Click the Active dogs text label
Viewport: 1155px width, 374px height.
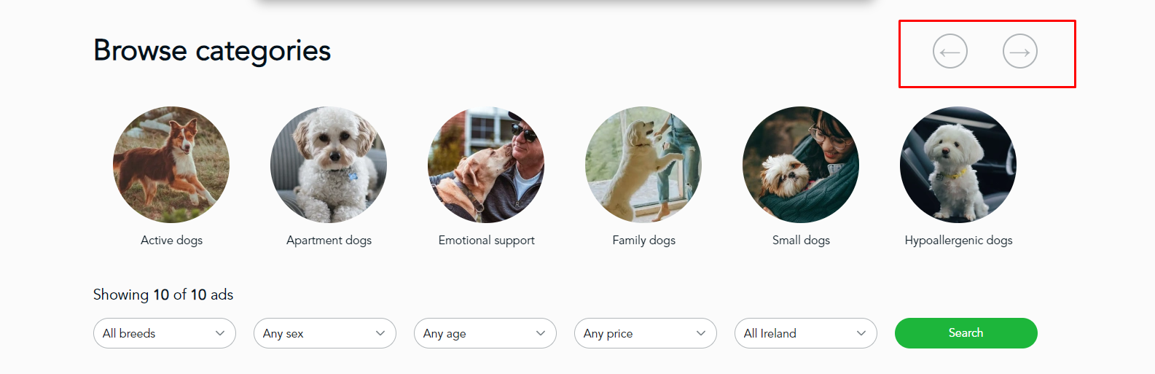coord(171,240)
